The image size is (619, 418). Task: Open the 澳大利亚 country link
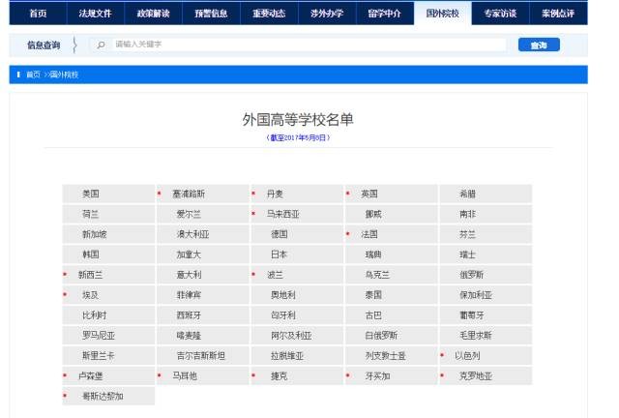point(192,234)
